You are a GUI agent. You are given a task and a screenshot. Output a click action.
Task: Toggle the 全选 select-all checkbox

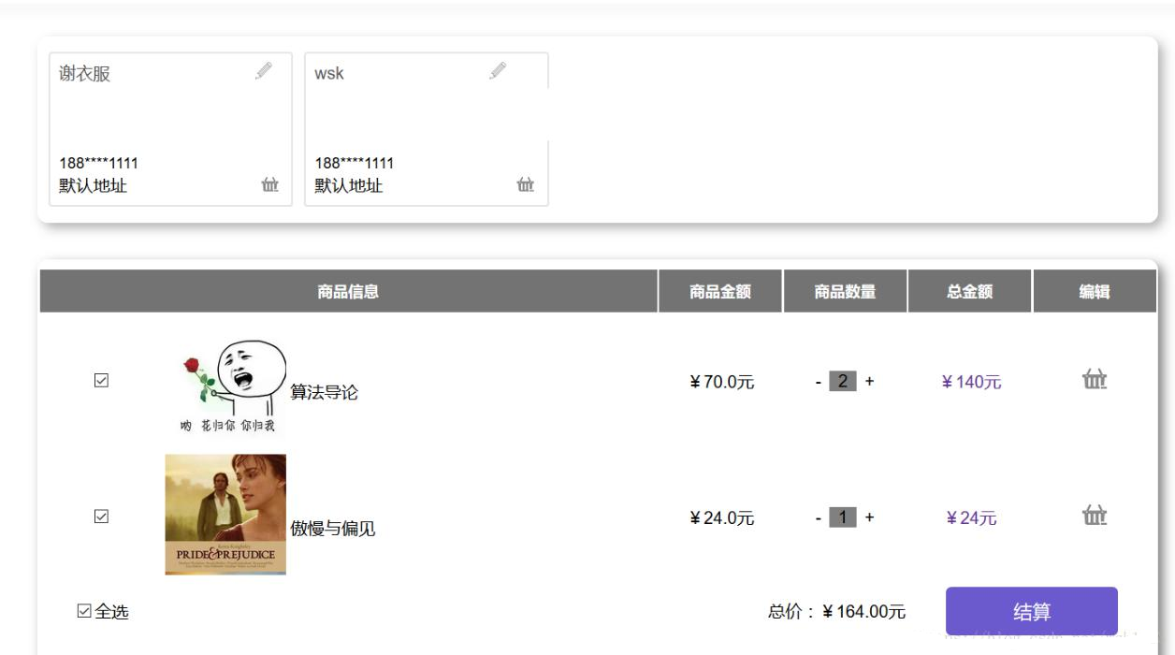pos(84,611)
